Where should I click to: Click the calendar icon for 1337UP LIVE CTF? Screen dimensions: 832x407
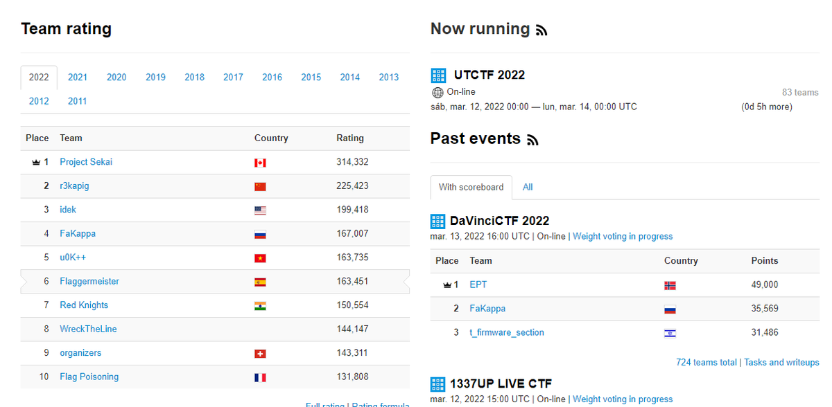[x=437, y=383]
